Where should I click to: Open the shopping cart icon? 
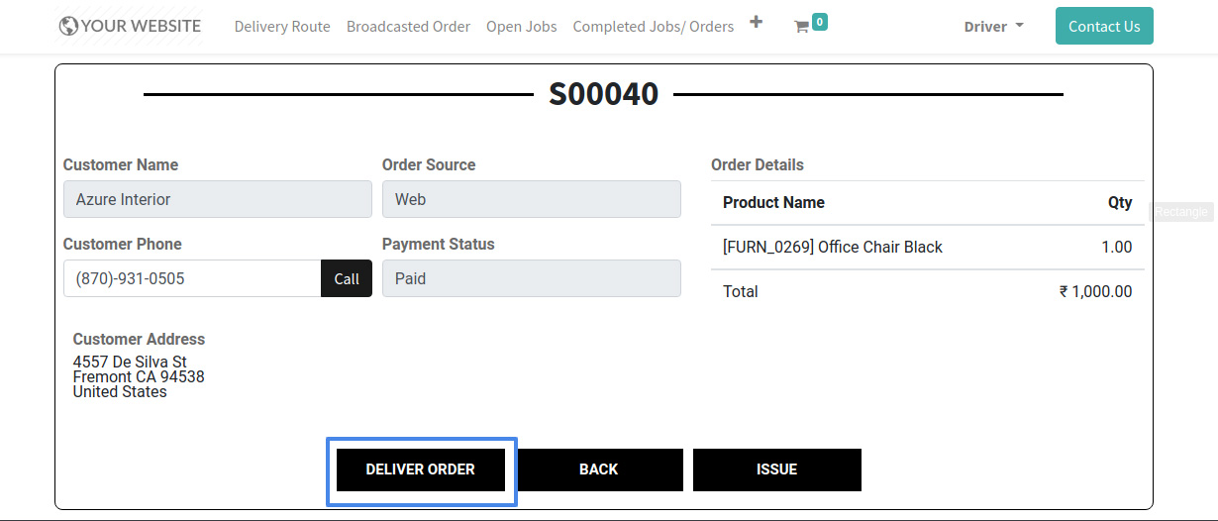click(x=801, y=27)
